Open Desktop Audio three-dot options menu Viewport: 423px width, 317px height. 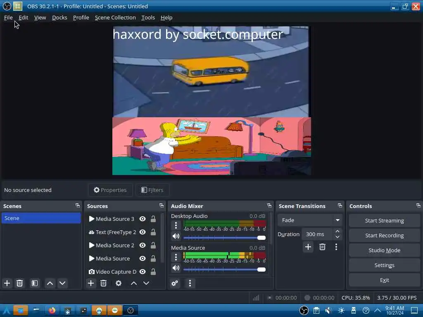pyautogui.click(x=176, y=225)
